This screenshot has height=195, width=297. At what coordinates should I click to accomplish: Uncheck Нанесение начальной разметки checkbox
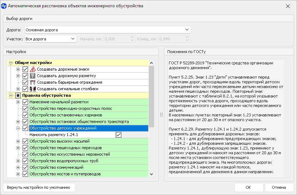[26, 102]
